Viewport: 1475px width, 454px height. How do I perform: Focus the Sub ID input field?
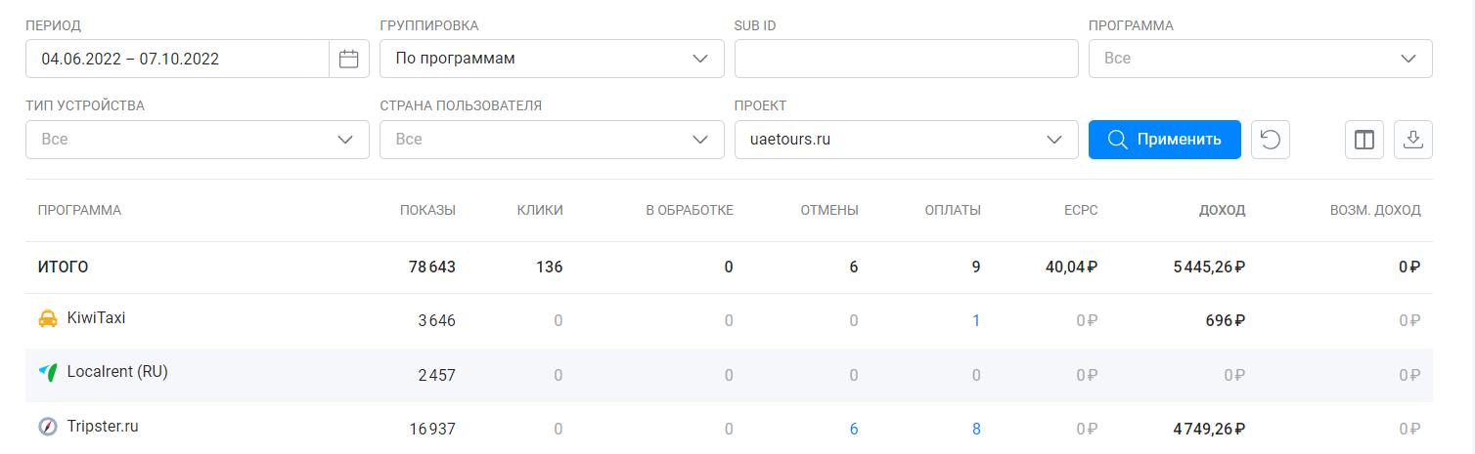click(907, 59)
